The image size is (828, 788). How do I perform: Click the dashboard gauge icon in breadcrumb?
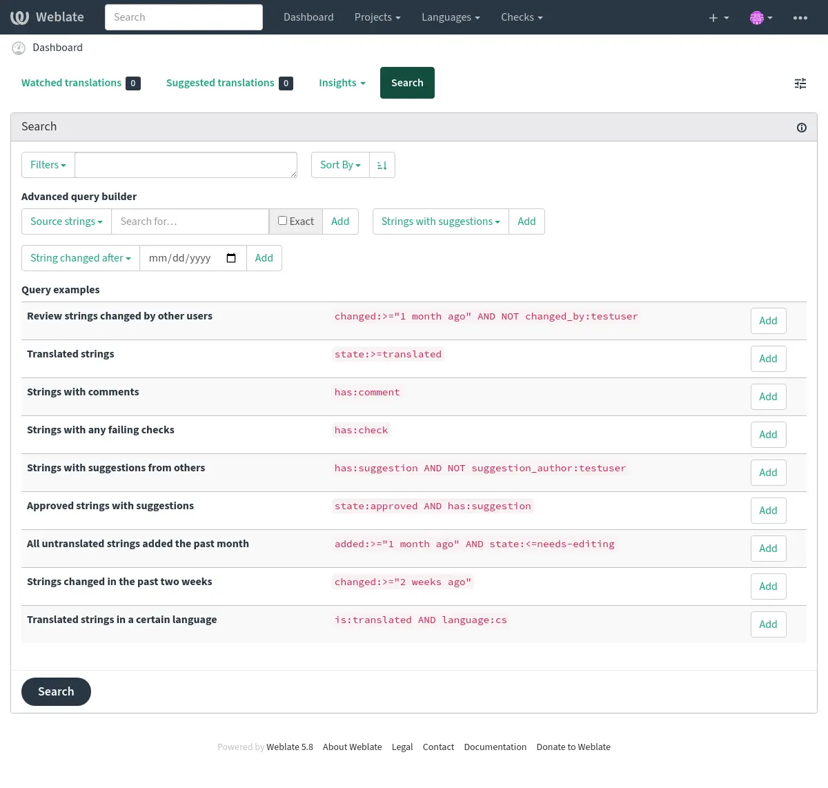click(x=19, y=48)
